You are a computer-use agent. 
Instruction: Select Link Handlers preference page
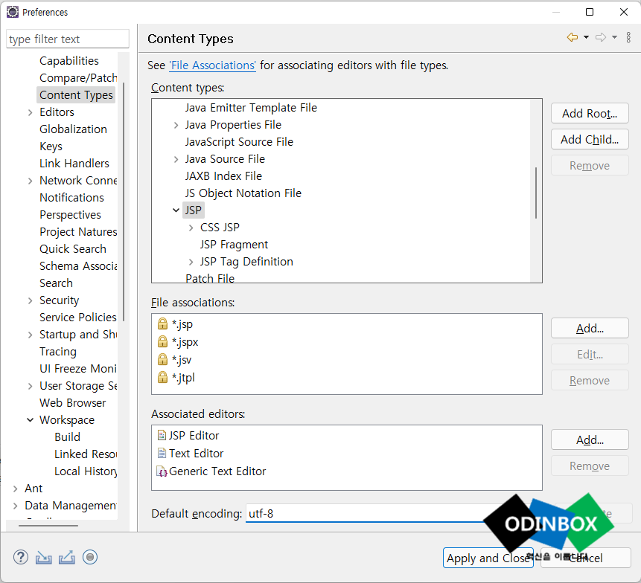(x=74, y=164)
